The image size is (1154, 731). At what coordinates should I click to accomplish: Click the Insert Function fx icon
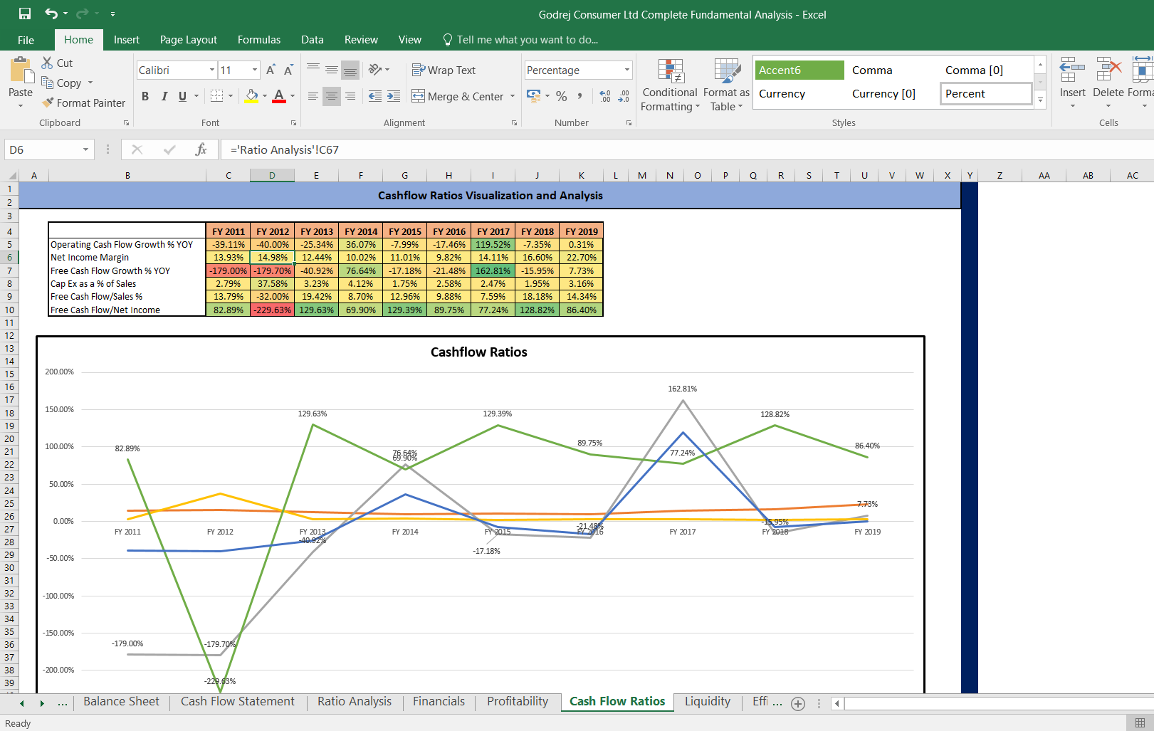(x=201, y=149)
